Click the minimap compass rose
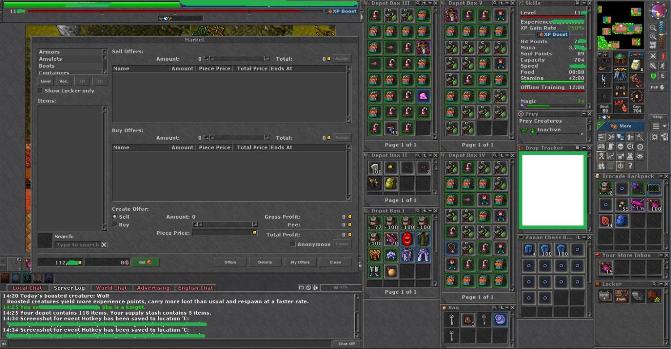The height and width of the screenshot is (349, 671). [657, 11]
